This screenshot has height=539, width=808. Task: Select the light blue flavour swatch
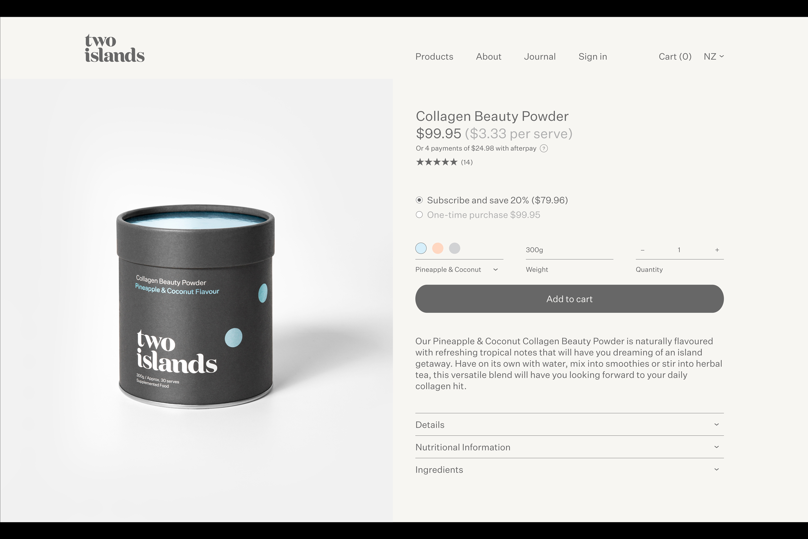pos(421,248)
